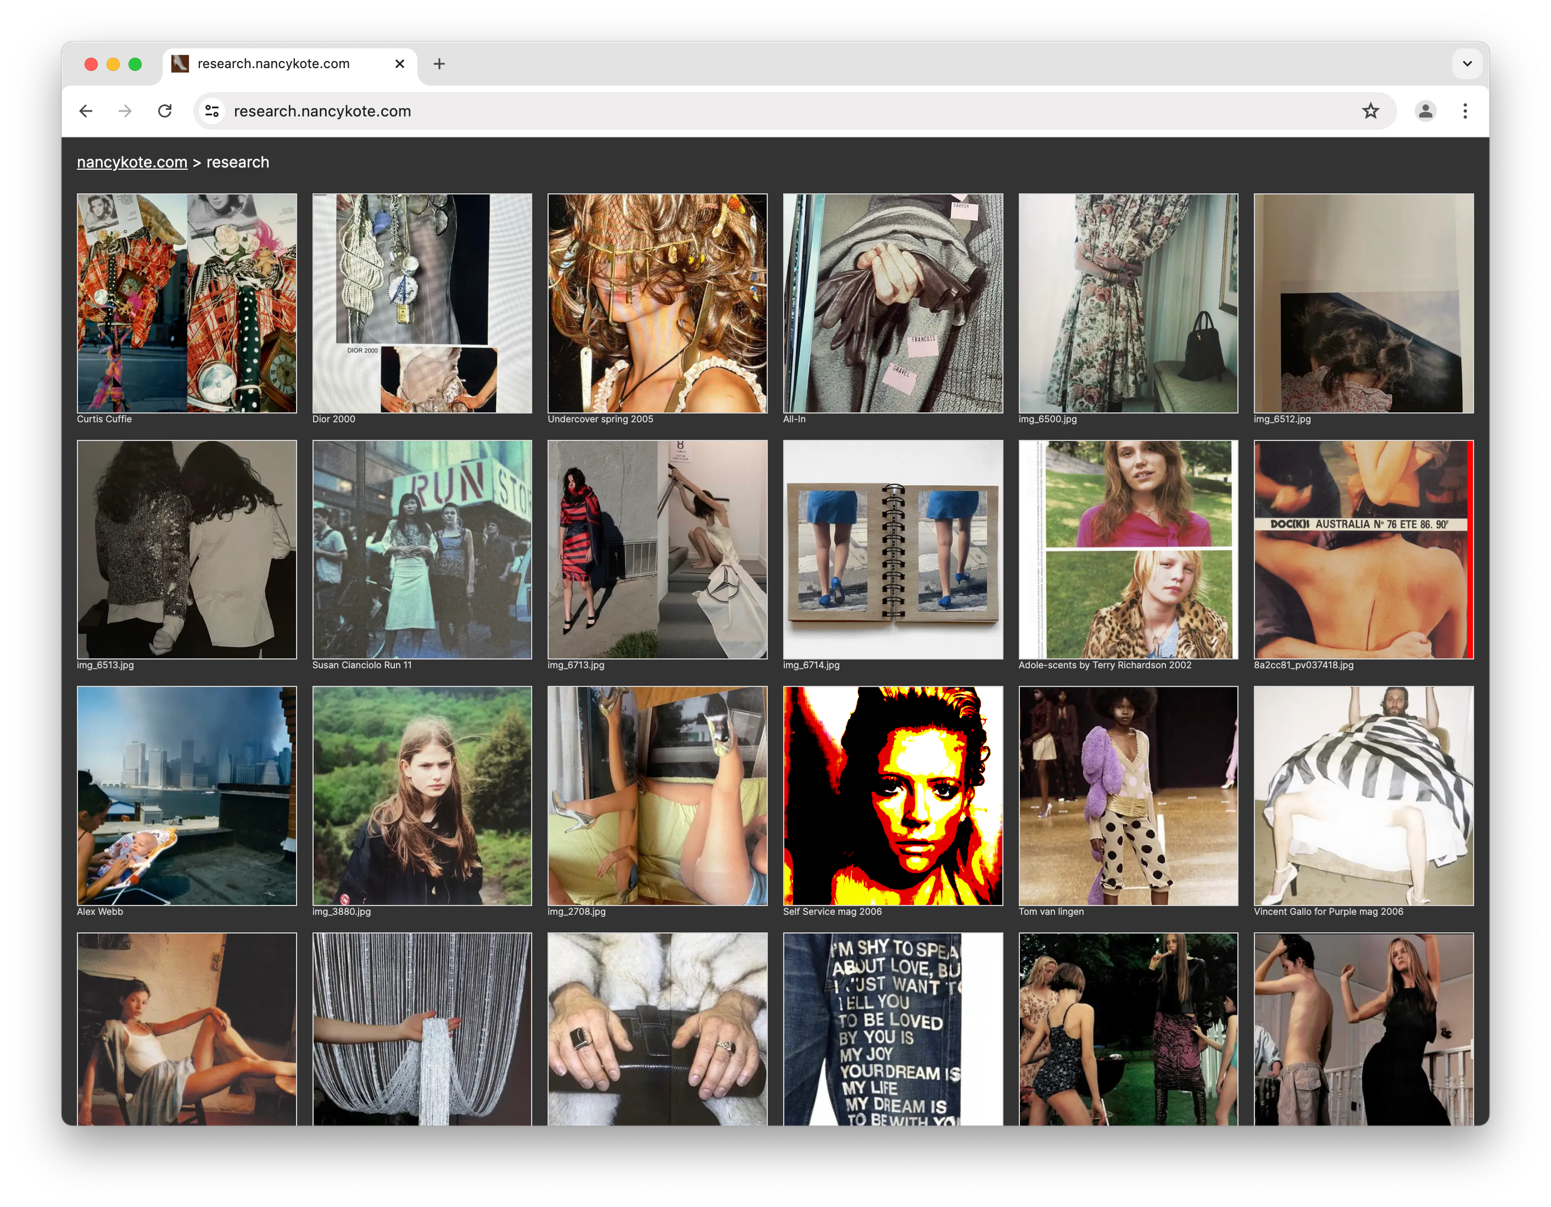This screenshot has width=1551, height=1207.
Task: Close the research.nancykote.com tab
Action: [x=400, y=64]
